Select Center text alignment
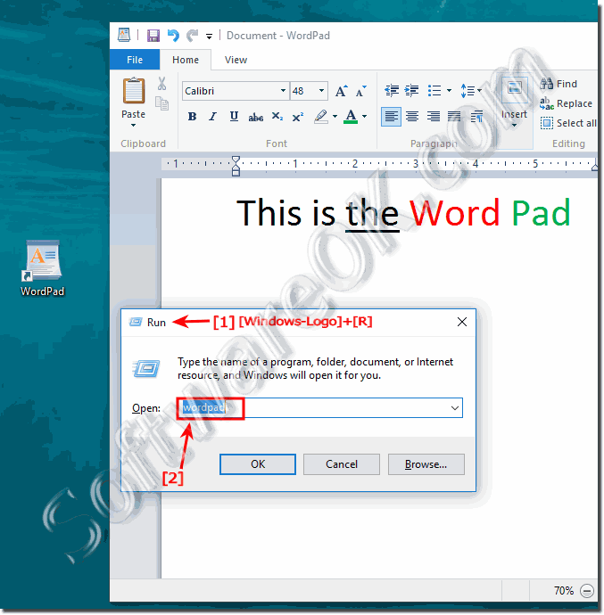604x615 pixels. [412, 117]
